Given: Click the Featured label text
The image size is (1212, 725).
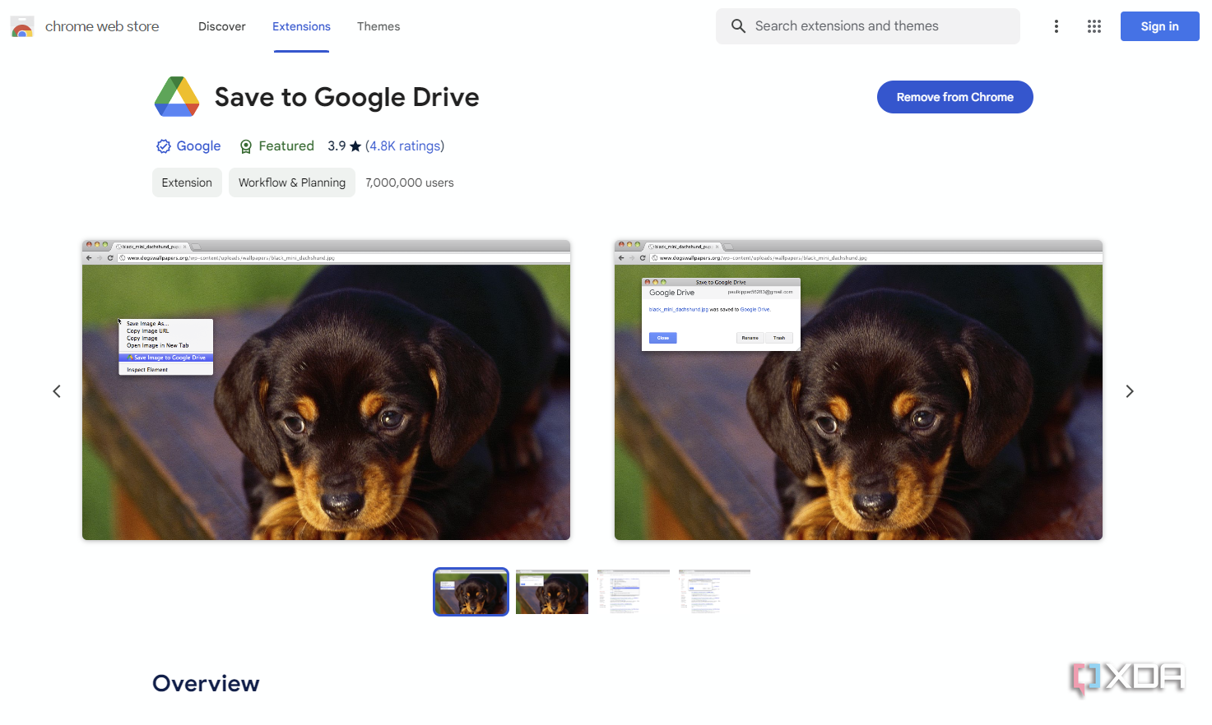Looking at the screenshot, I should pos(286,145).
